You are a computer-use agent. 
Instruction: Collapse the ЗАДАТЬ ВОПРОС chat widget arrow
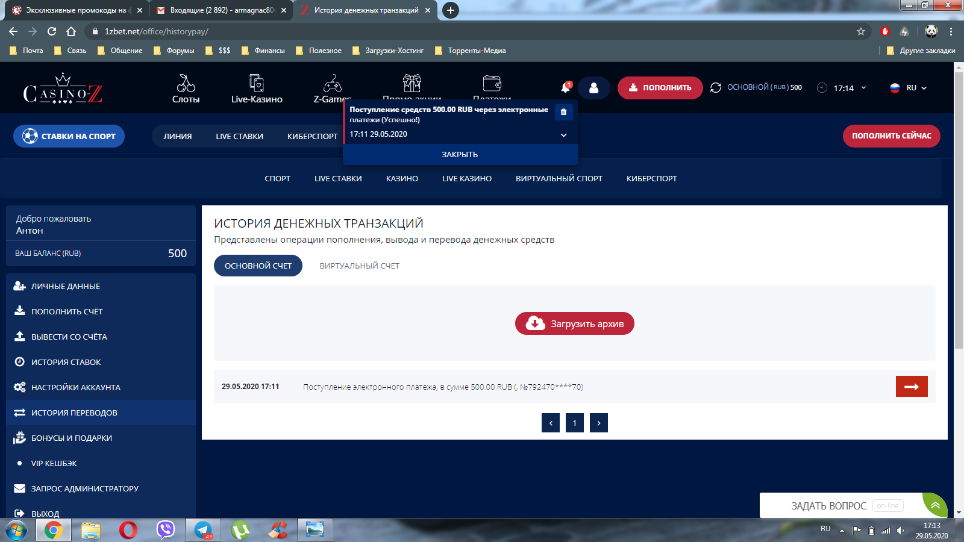[935, 505]
